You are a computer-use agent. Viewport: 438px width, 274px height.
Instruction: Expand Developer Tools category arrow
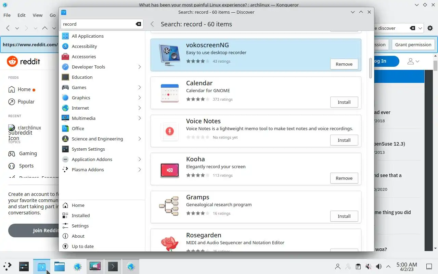click(x=140, y=67)
